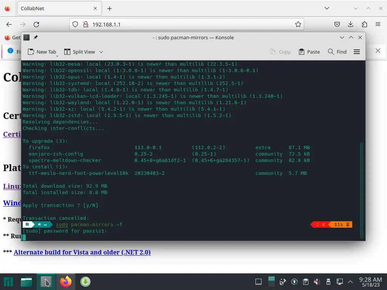Click the 'Transaction cancelled.' line

(56, 218)
